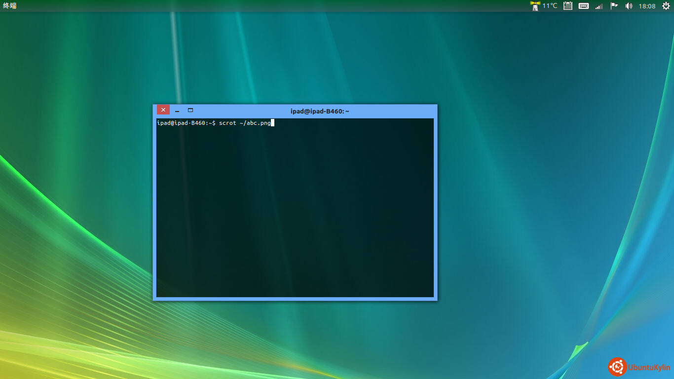Click the 11°C temperature reading
Screen dimensions: 674x379
550,6
